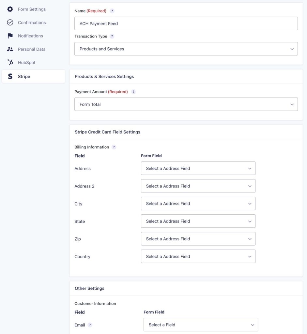Click the Billing Information help icon
This screenshot has width=307, height=334.
coord(114,147)
